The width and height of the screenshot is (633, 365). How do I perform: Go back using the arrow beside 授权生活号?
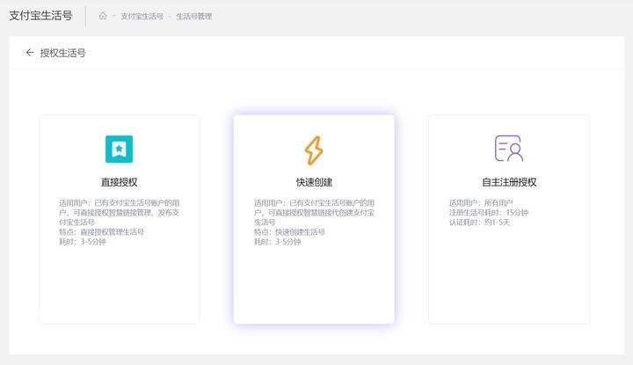(x=30, y=53)
